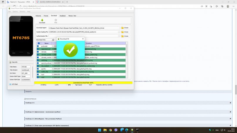
Task: Expand the Scatter-loading File path dropdown
Action: (x=119, y=32)
